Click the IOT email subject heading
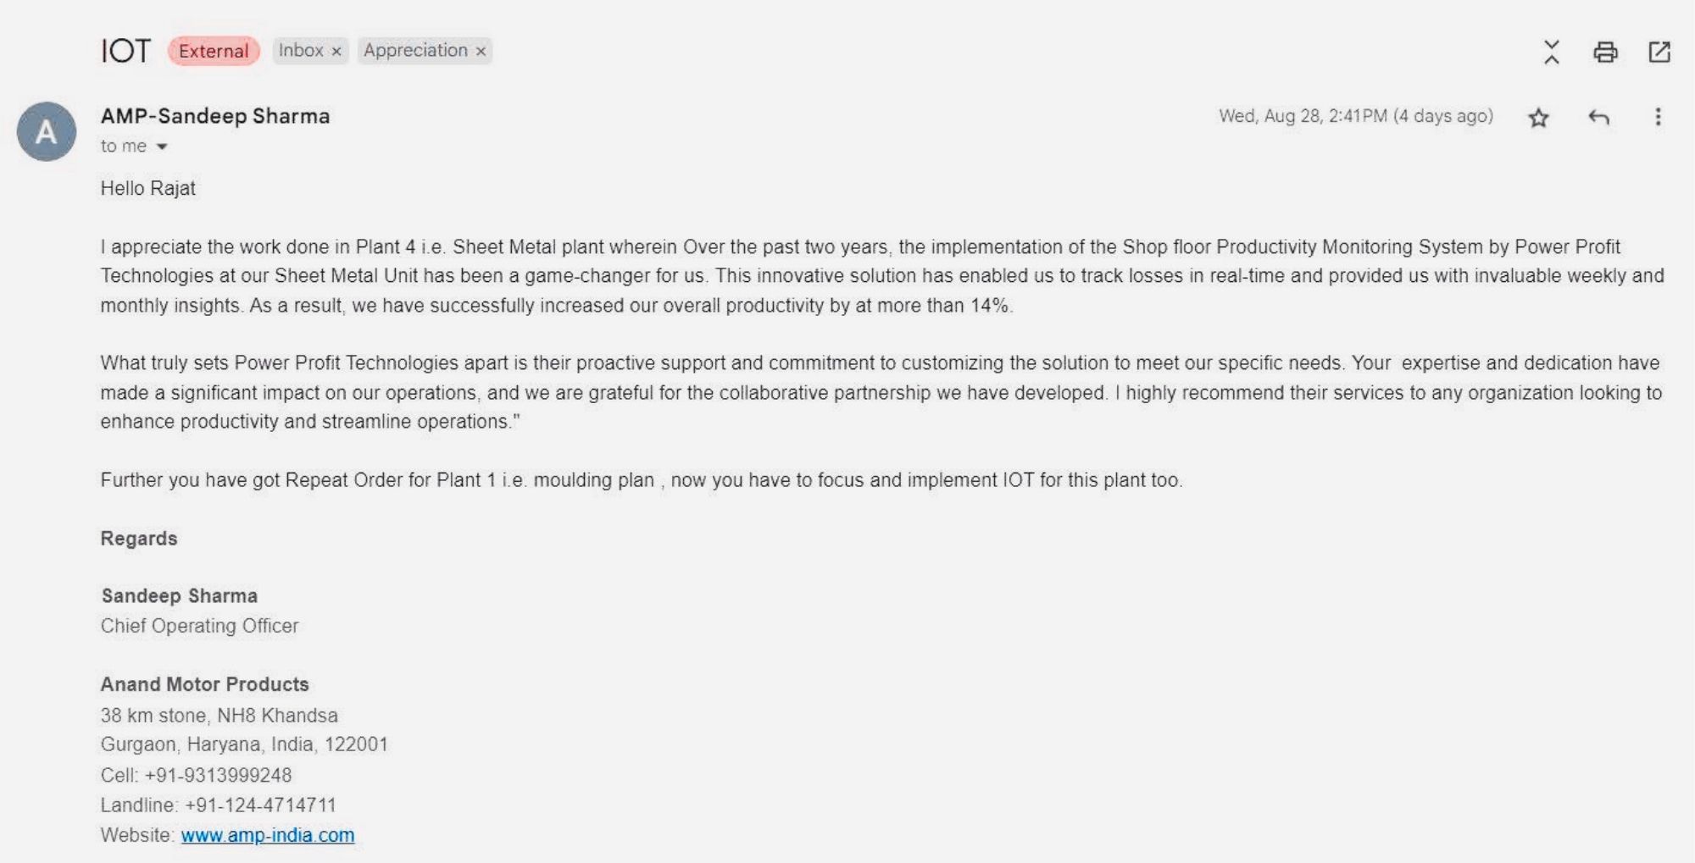This screenshot has height=863, width=1695. pyautogui.click(x=125, y=51)
